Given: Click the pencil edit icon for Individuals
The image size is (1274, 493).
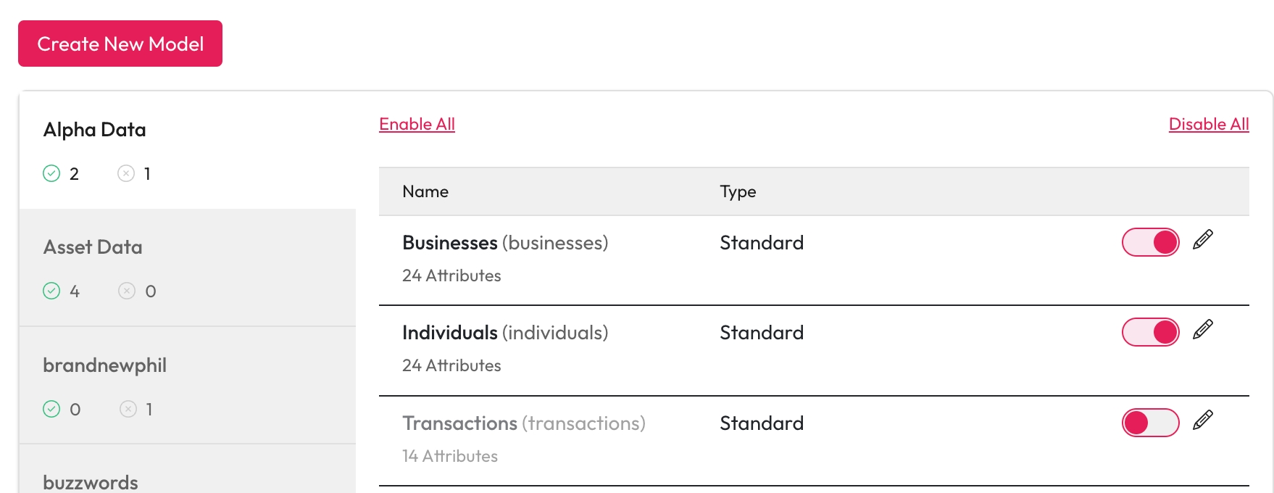Looking at the screenshot, I should click(1202, 330).
